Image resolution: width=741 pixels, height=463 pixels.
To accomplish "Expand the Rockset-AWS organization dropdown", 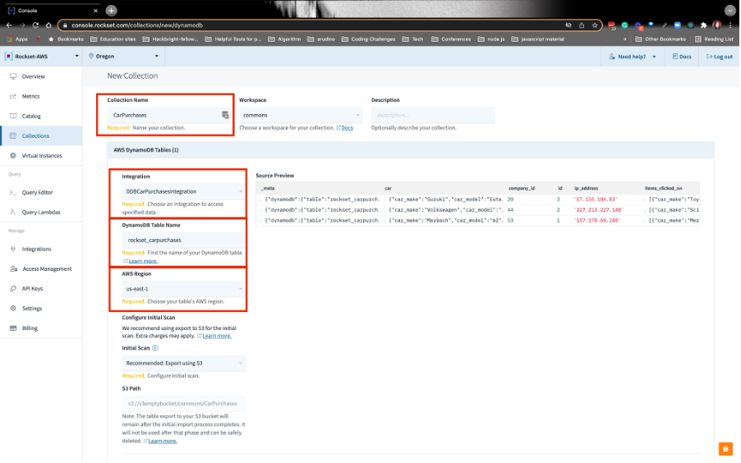I will (41, 56).
